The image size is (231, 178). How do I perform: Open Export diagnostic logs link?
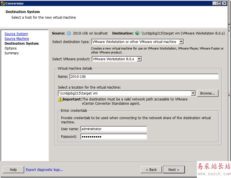pos(44,170)
